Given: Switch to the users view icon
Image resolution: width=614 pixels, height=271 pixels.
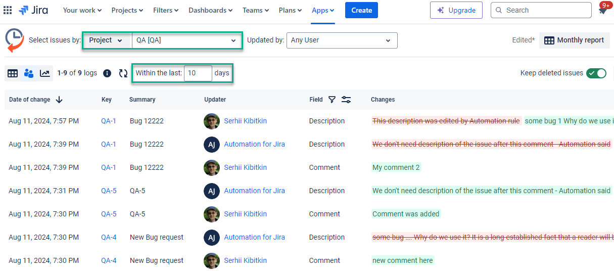Looking at the screenshot, I should [29, 73].
